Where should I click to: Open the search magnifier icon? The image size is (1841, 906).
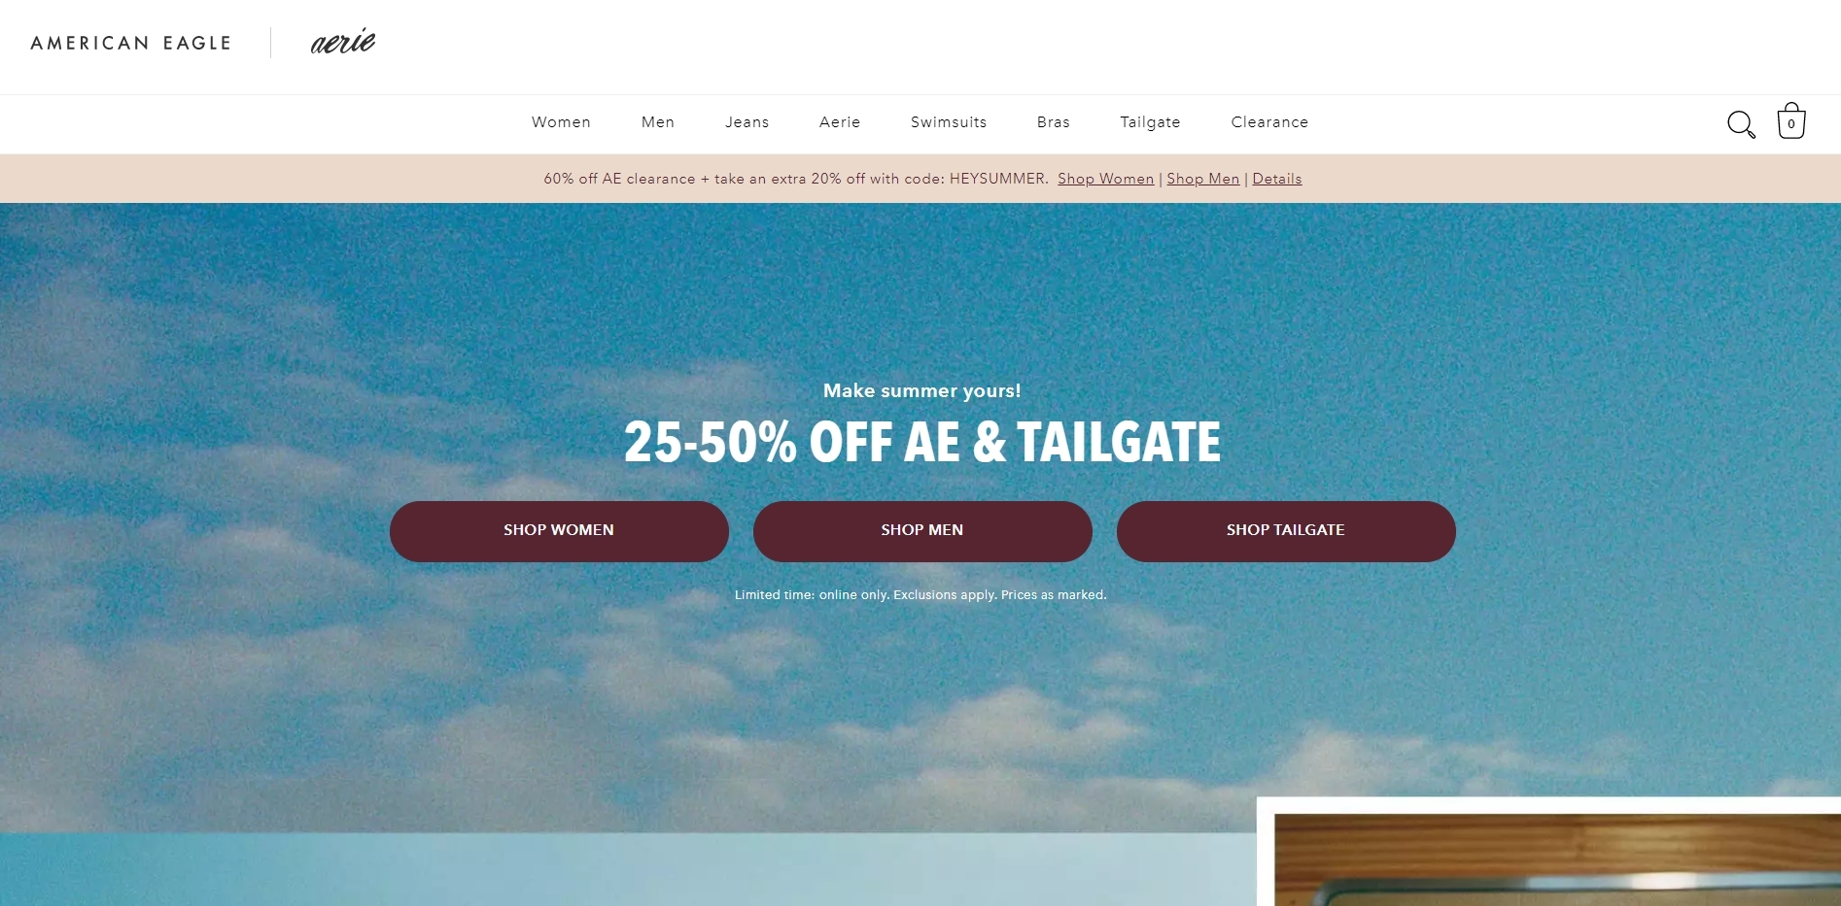1741,124
